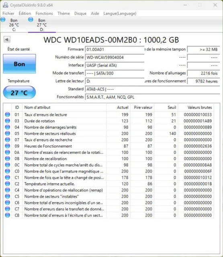Click the Nom d'attribut column header
This screenshot has height=257, width=223.
(x=64, y=107)
